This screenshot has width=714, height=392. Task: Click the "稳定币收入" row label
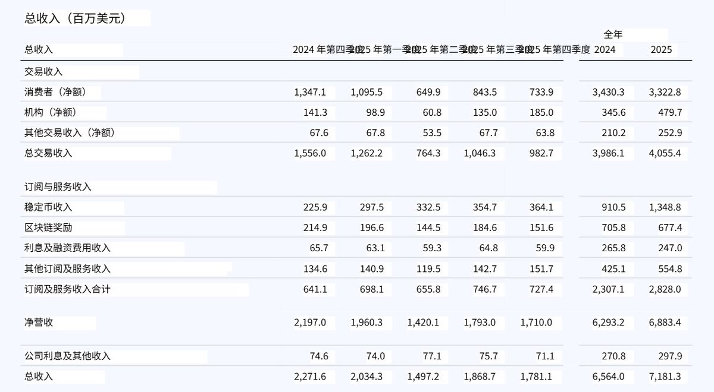point(48,207)
